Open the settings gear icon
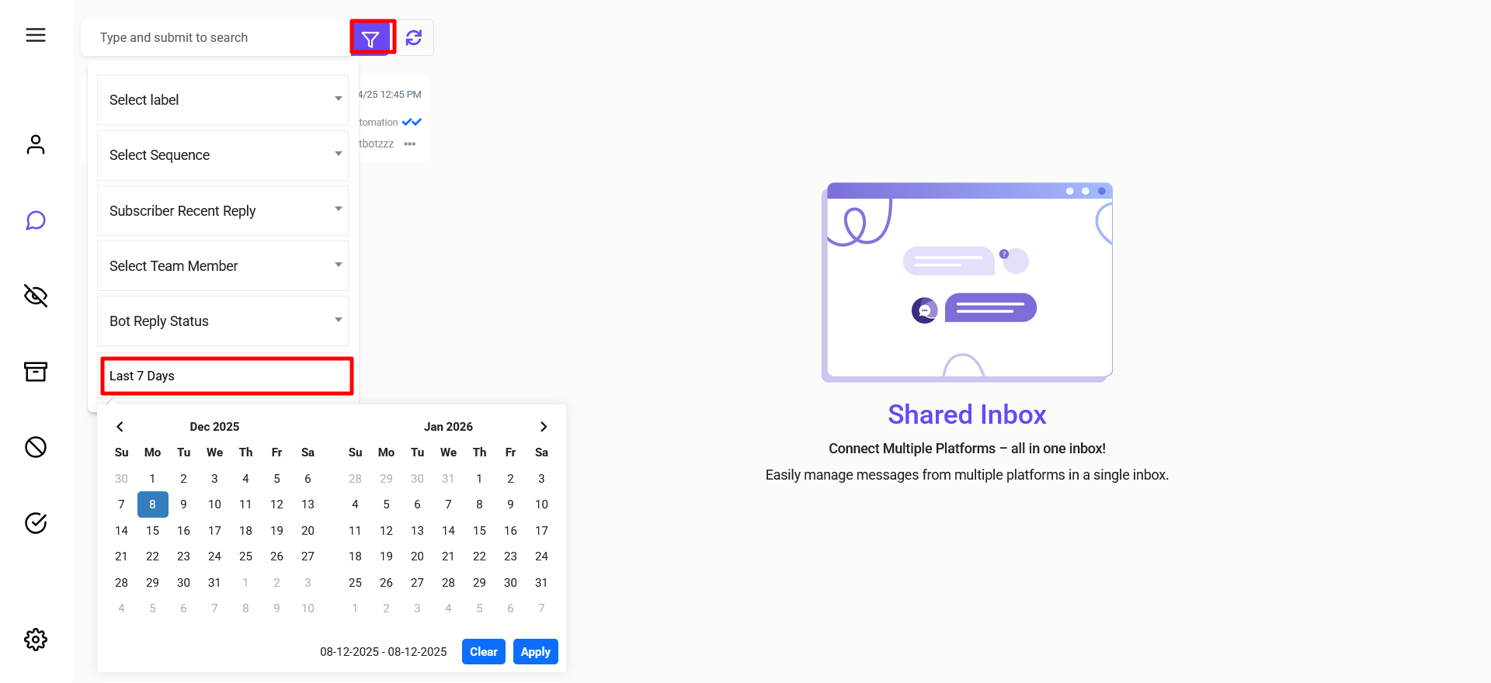 point(36,640)
